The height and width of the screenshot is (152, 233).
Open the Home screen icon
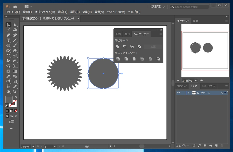15,7
